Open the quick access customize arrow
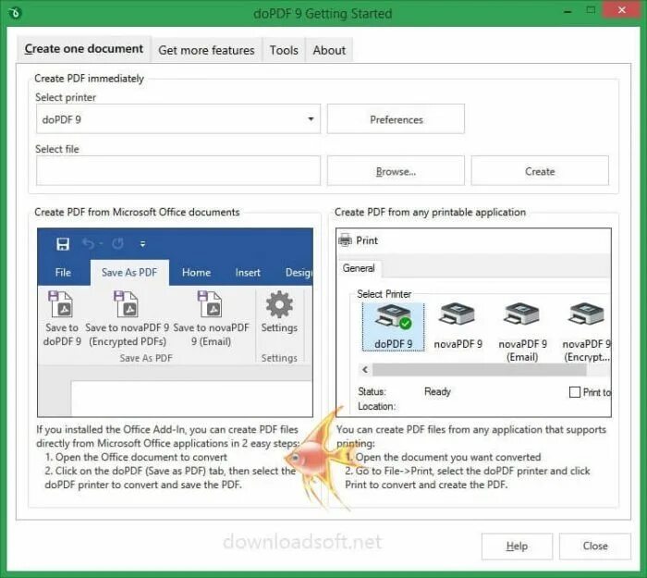Screen dimensions: 647x578 142,244
